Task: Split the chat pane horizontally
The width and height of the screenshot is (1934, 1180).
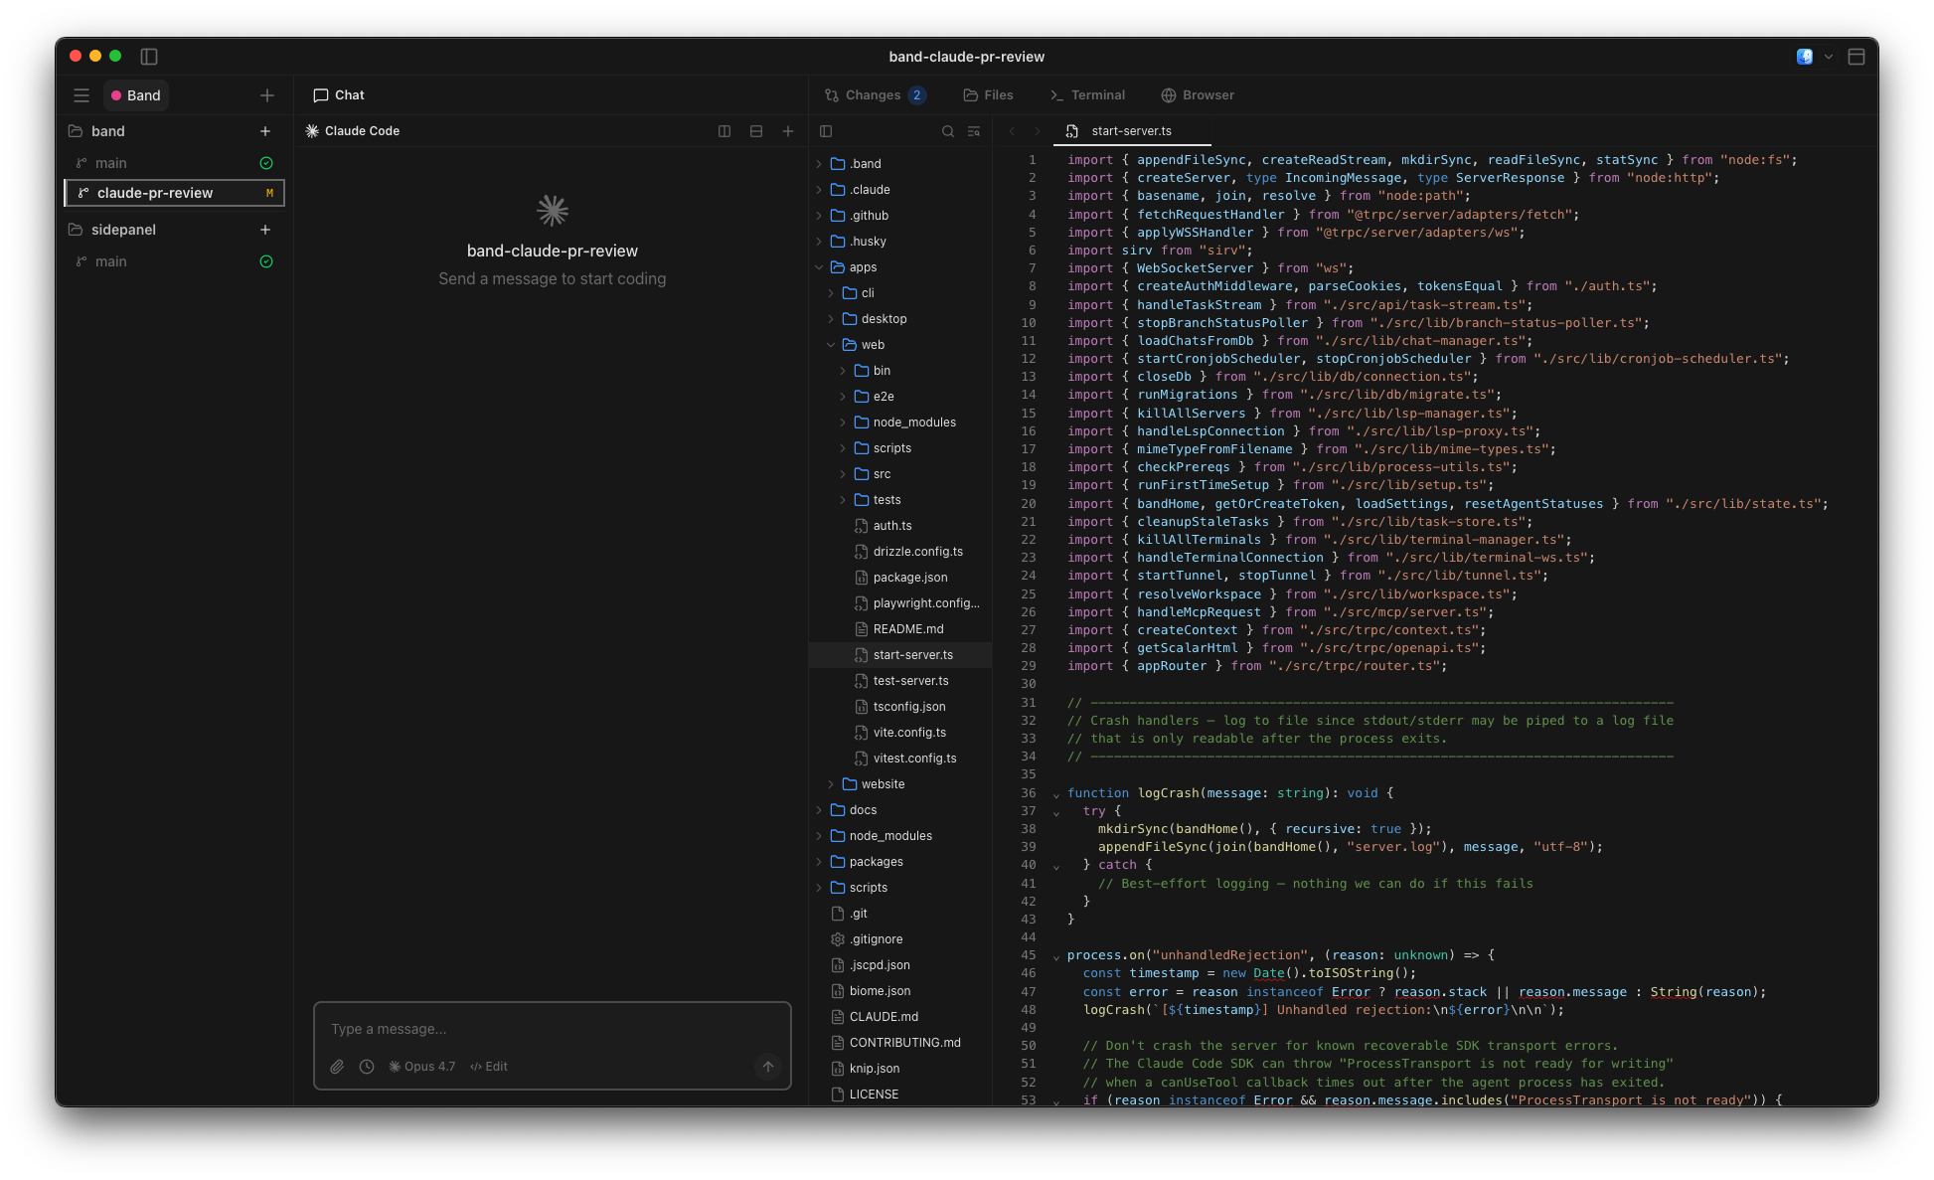Action: tap(756, 131)
